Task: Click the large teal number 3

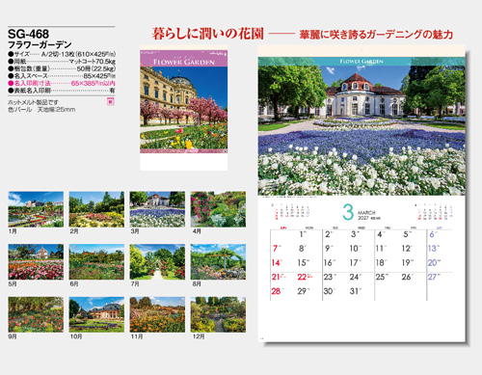Action: 348,212
